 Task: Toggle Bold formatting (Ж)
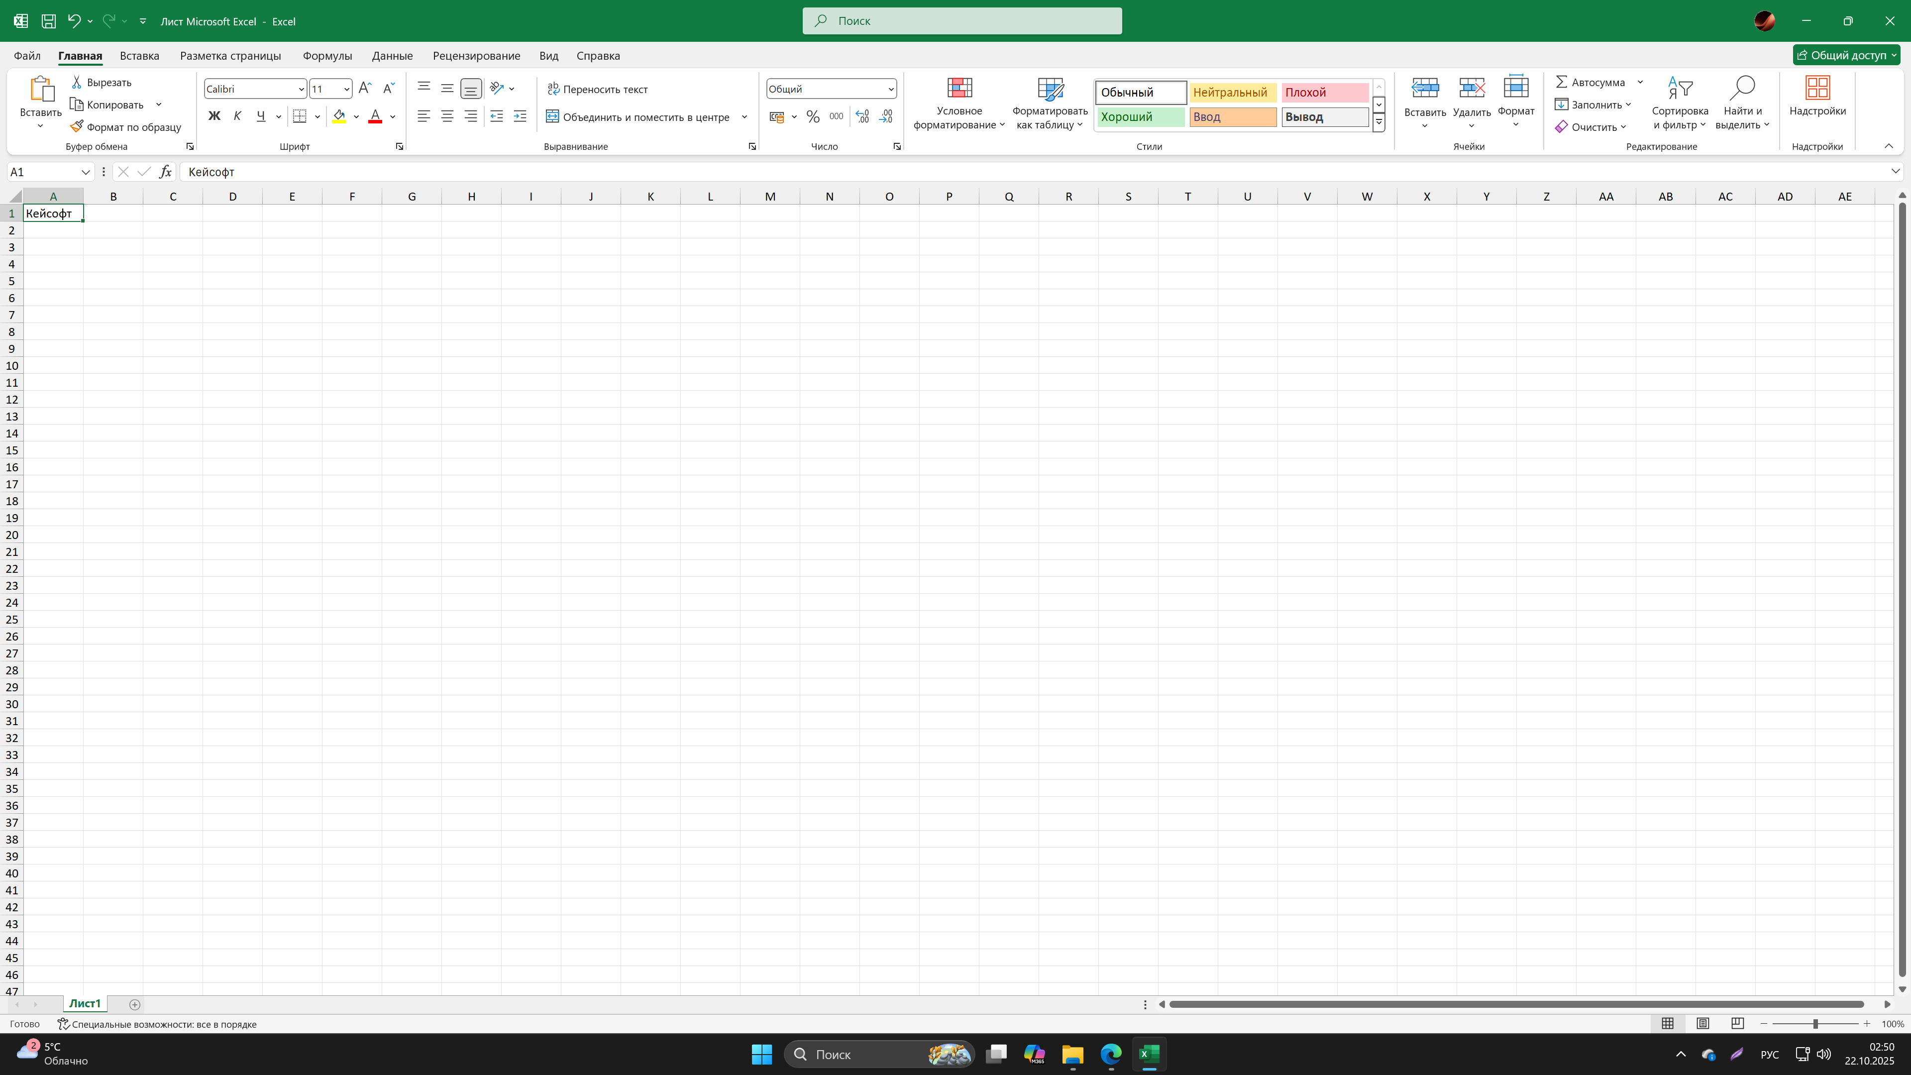(x=214, y=116)
